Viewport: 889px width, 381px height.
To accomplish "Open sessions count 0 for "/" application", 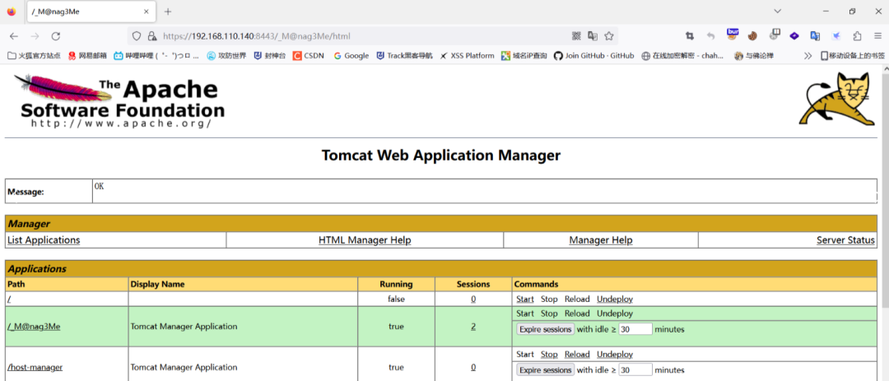I will [x=473, y=299].
